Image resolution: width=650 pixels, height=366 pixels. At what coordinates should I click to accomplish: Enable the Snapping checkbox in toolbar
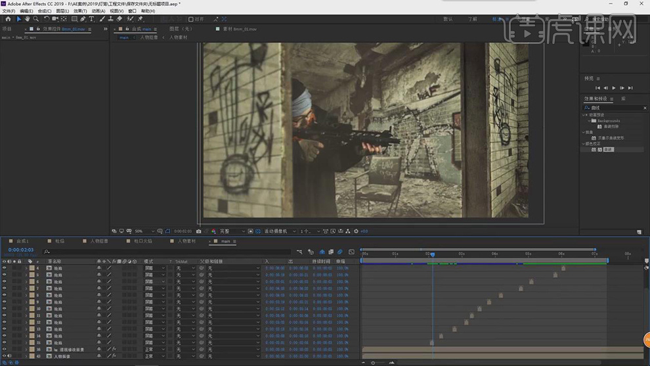tap(191, 19)
